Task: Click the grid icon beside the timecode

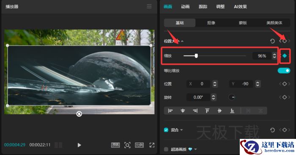Action: point(58,145)
